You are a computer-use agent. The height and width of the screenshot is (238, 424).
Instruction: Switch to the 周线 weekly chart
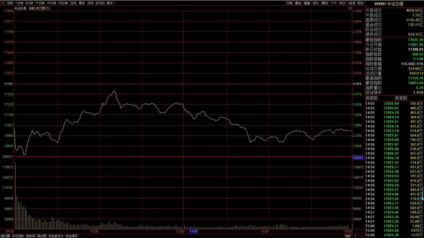82,3
